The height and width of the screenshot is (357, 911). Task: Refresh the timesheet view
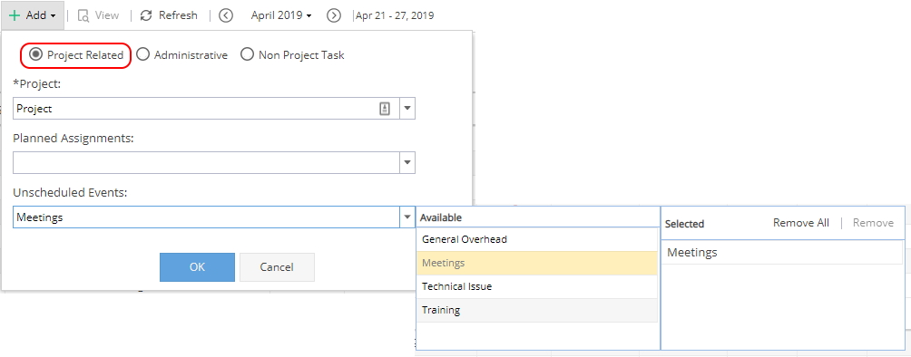pyautogui.click(x=169, y=15)
